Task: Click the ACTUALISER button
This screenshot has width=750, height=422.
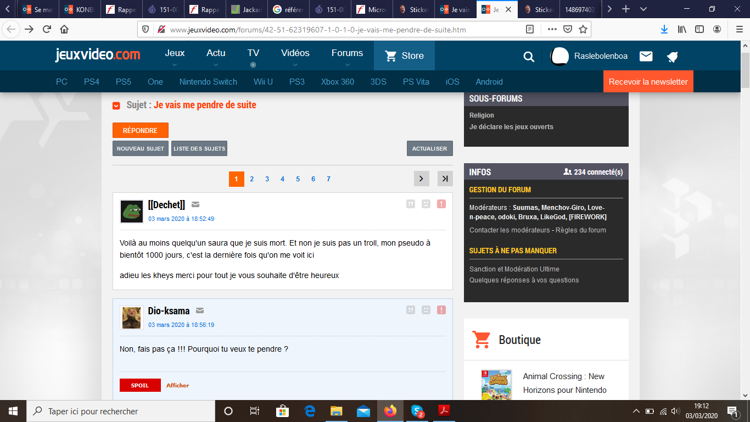Action: pos(429,148)
